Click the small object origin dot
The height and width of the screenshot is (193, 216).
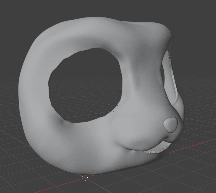(93, 170)
